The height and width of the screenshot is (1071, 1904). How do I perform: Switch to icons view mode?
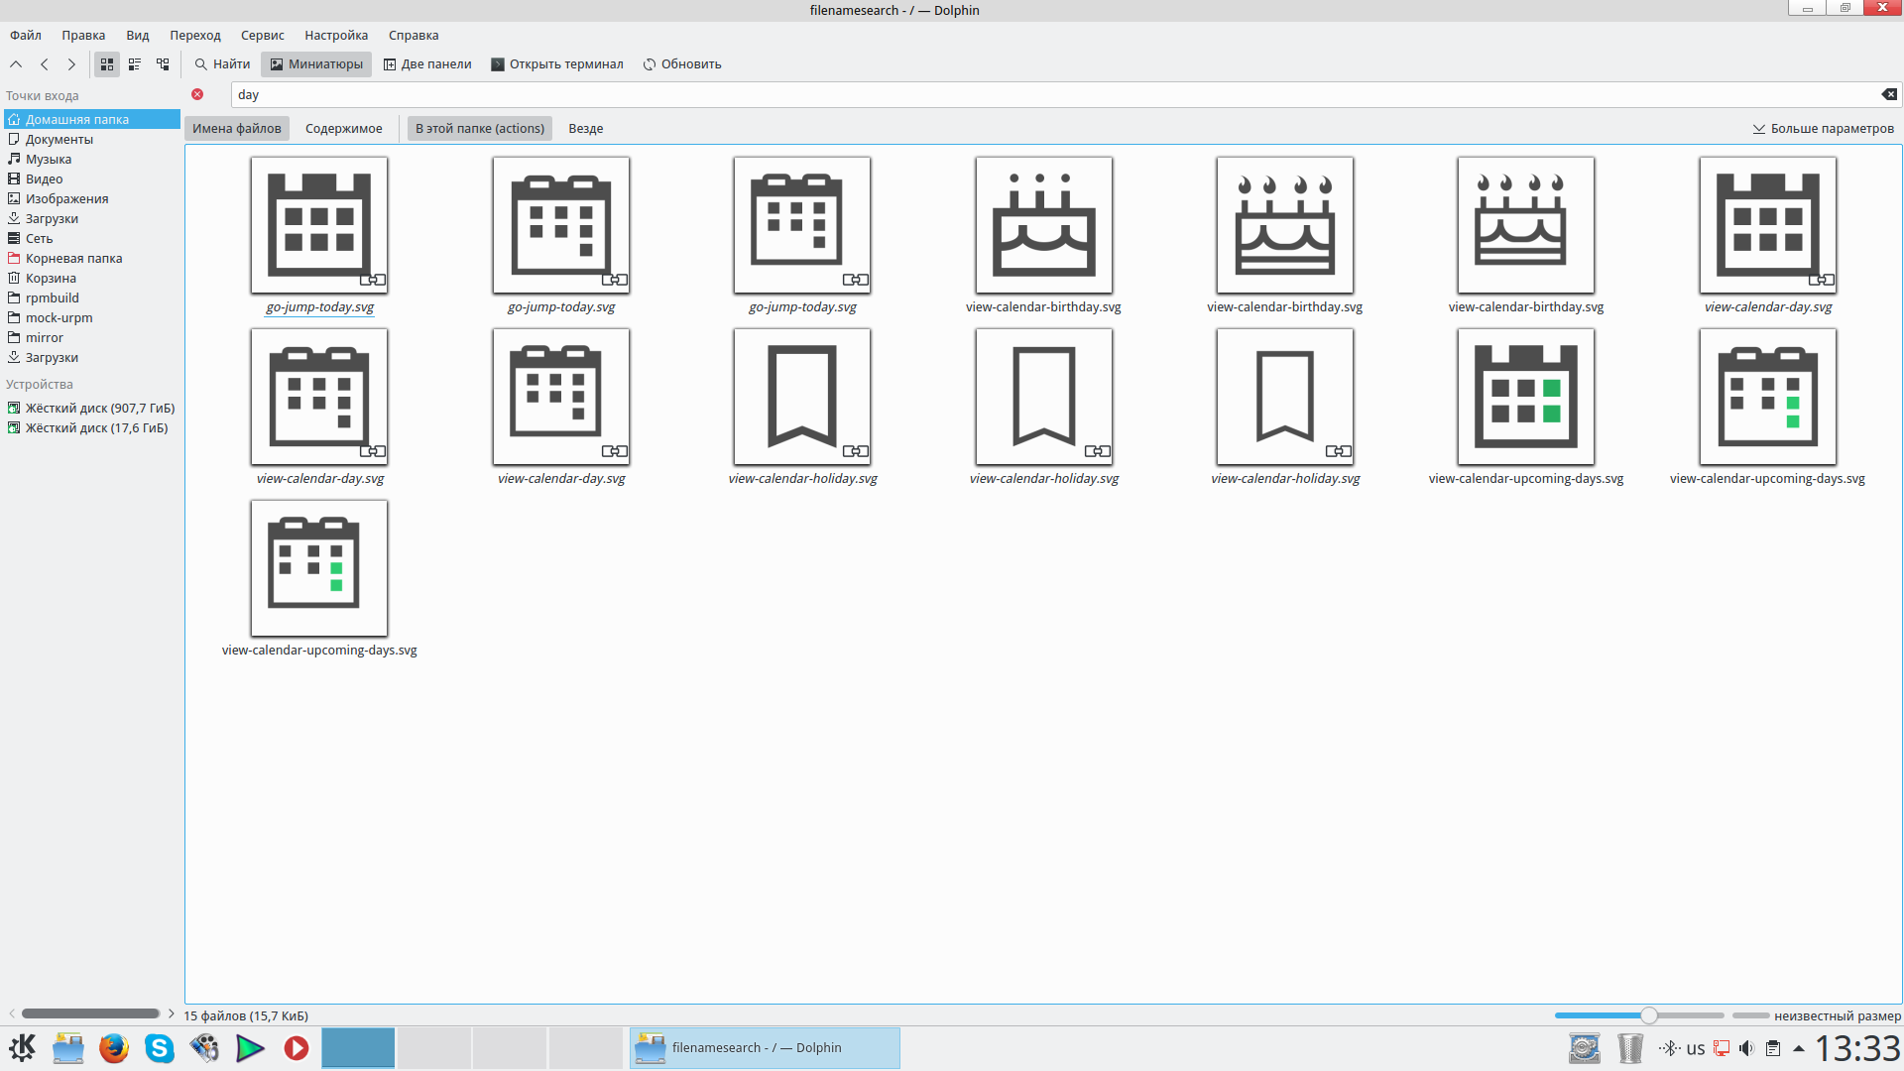(x=107, y=64)
